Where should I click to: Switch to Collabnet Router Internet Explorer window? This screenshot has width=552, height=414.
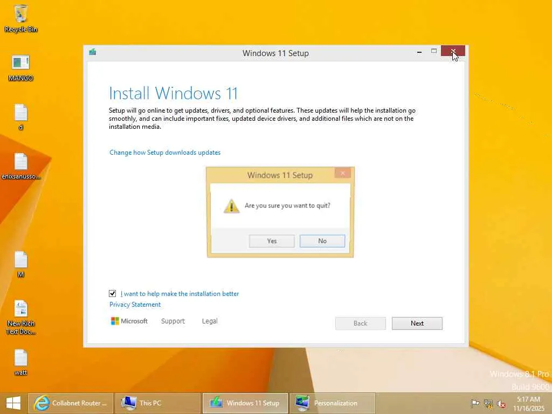71,403
